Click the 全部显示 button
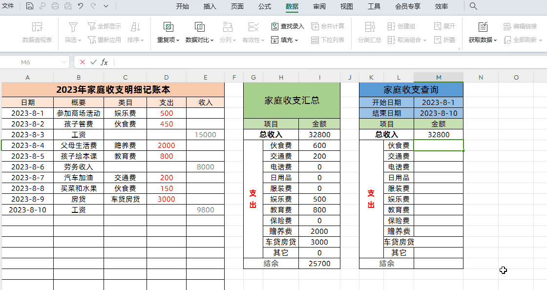 [x=105, y=26]
